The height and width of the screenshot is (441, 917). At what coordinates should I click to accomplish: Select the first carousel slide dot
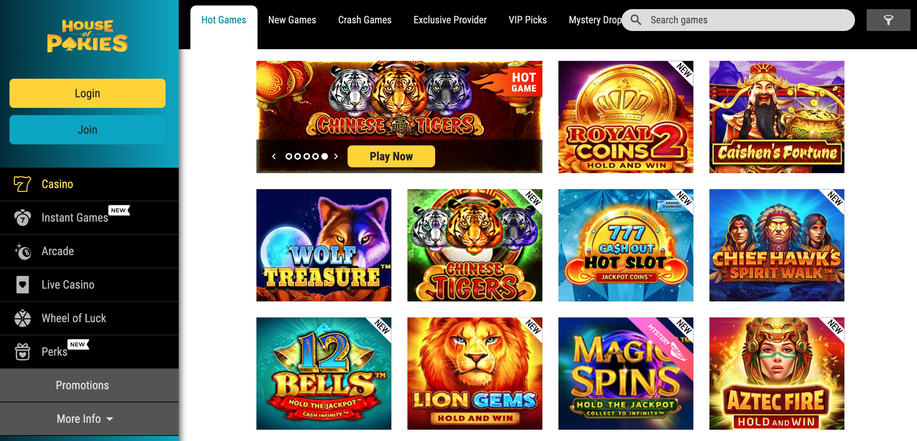[289, 156]
